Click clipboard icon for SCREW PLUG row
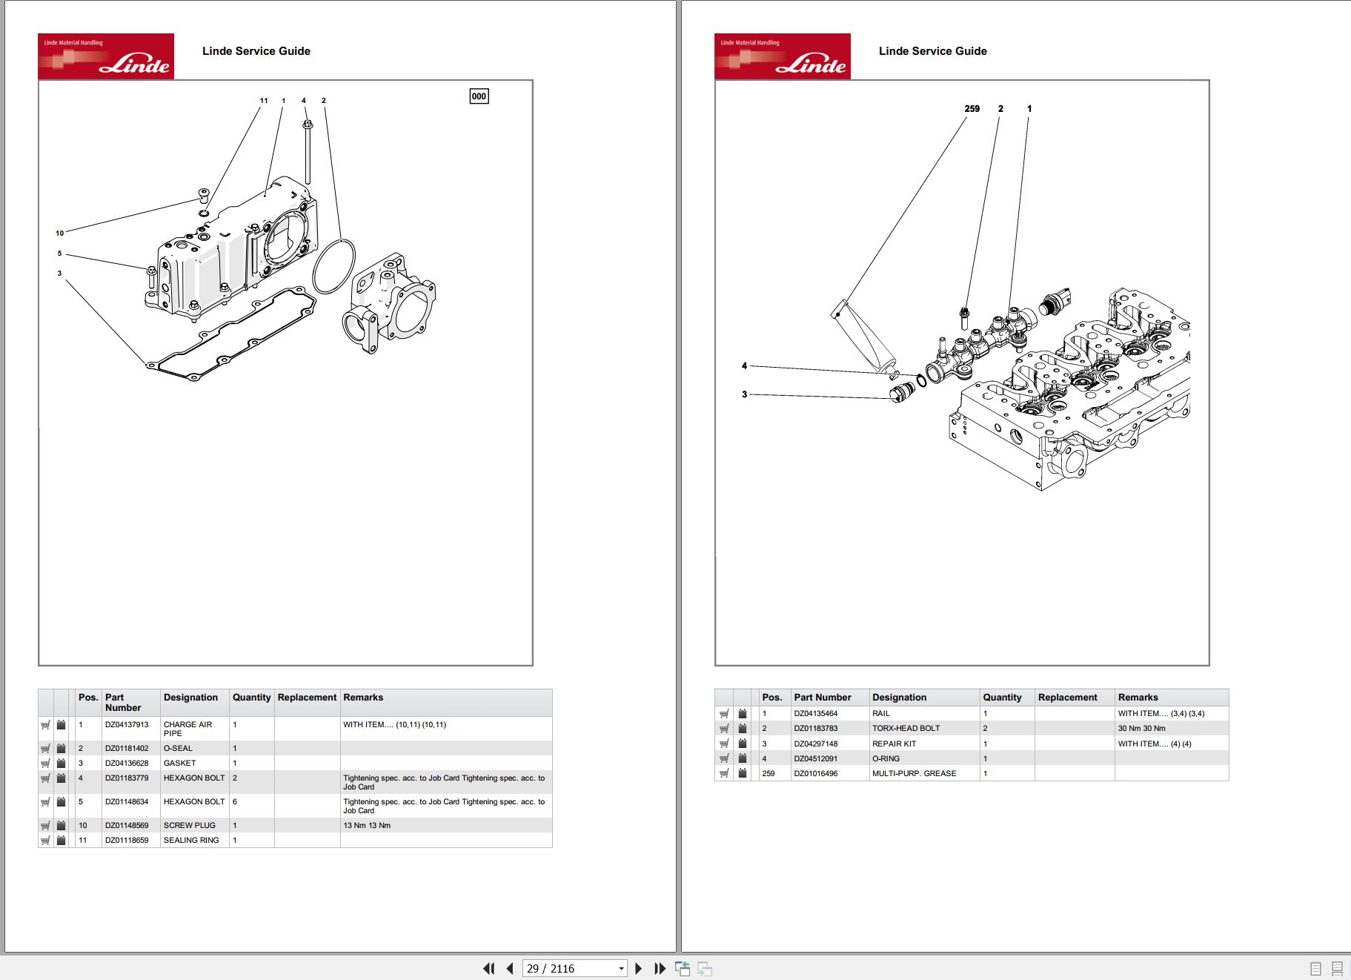The image size is (1351, 980). pos(62,826)
